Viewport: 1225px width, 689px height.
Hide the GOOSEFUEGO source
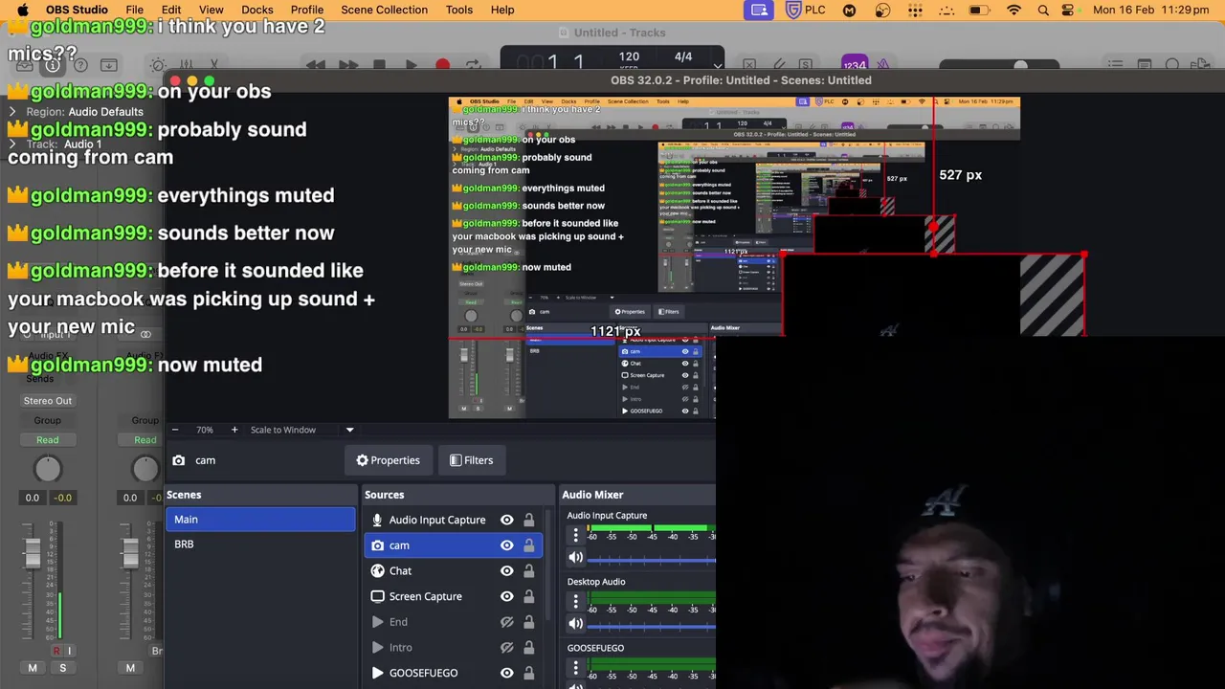click(507, 673)
